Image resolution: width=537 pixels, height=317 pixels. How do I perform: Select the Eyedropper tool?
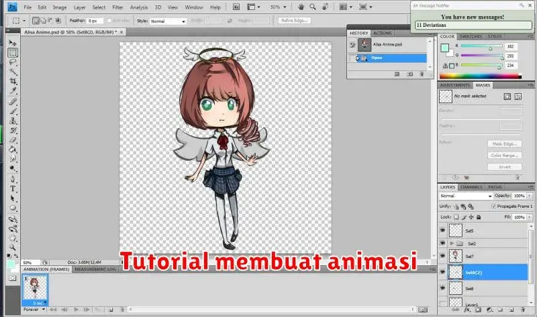click(13, 91)
